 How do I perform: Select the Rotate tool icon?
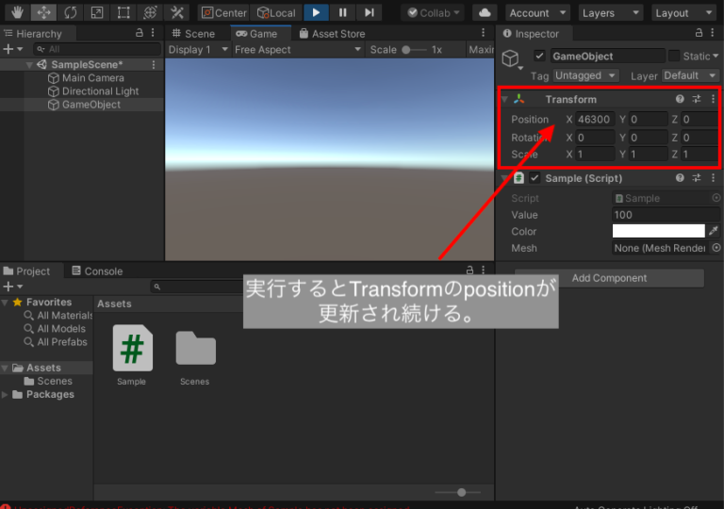tap(70, 12)
